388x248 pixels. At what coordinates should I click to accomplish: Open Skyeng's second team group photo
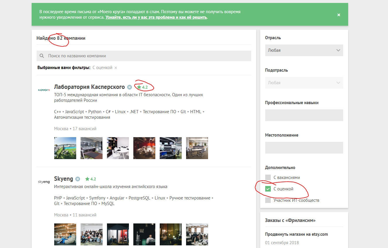tap(91, 234)
